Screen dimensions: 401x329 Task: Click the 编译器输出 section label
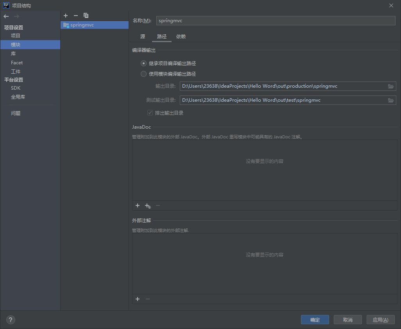click(144, 50)
